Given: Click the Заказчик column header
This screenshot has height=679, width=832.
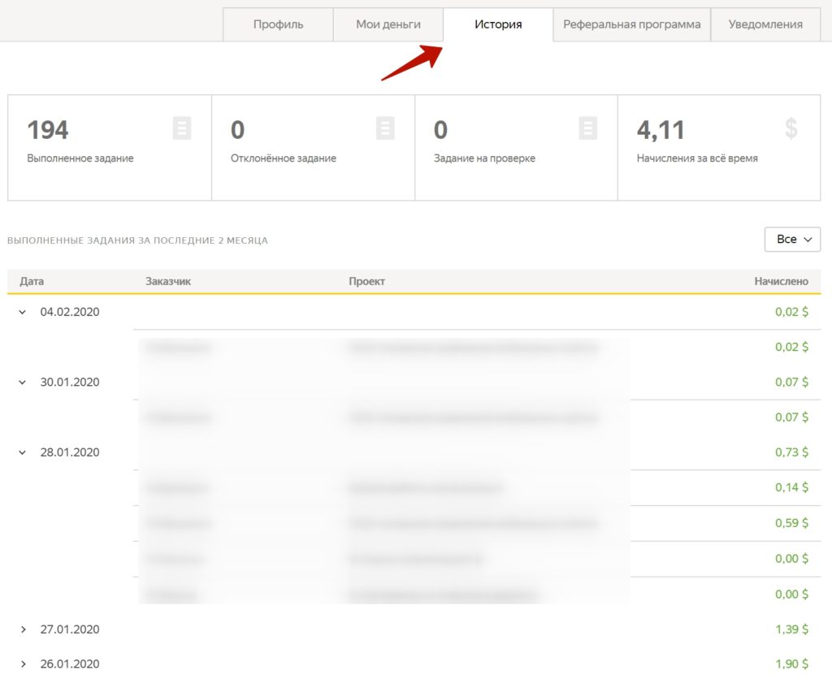Looking at the screenshot, I should tap(168, 281).
